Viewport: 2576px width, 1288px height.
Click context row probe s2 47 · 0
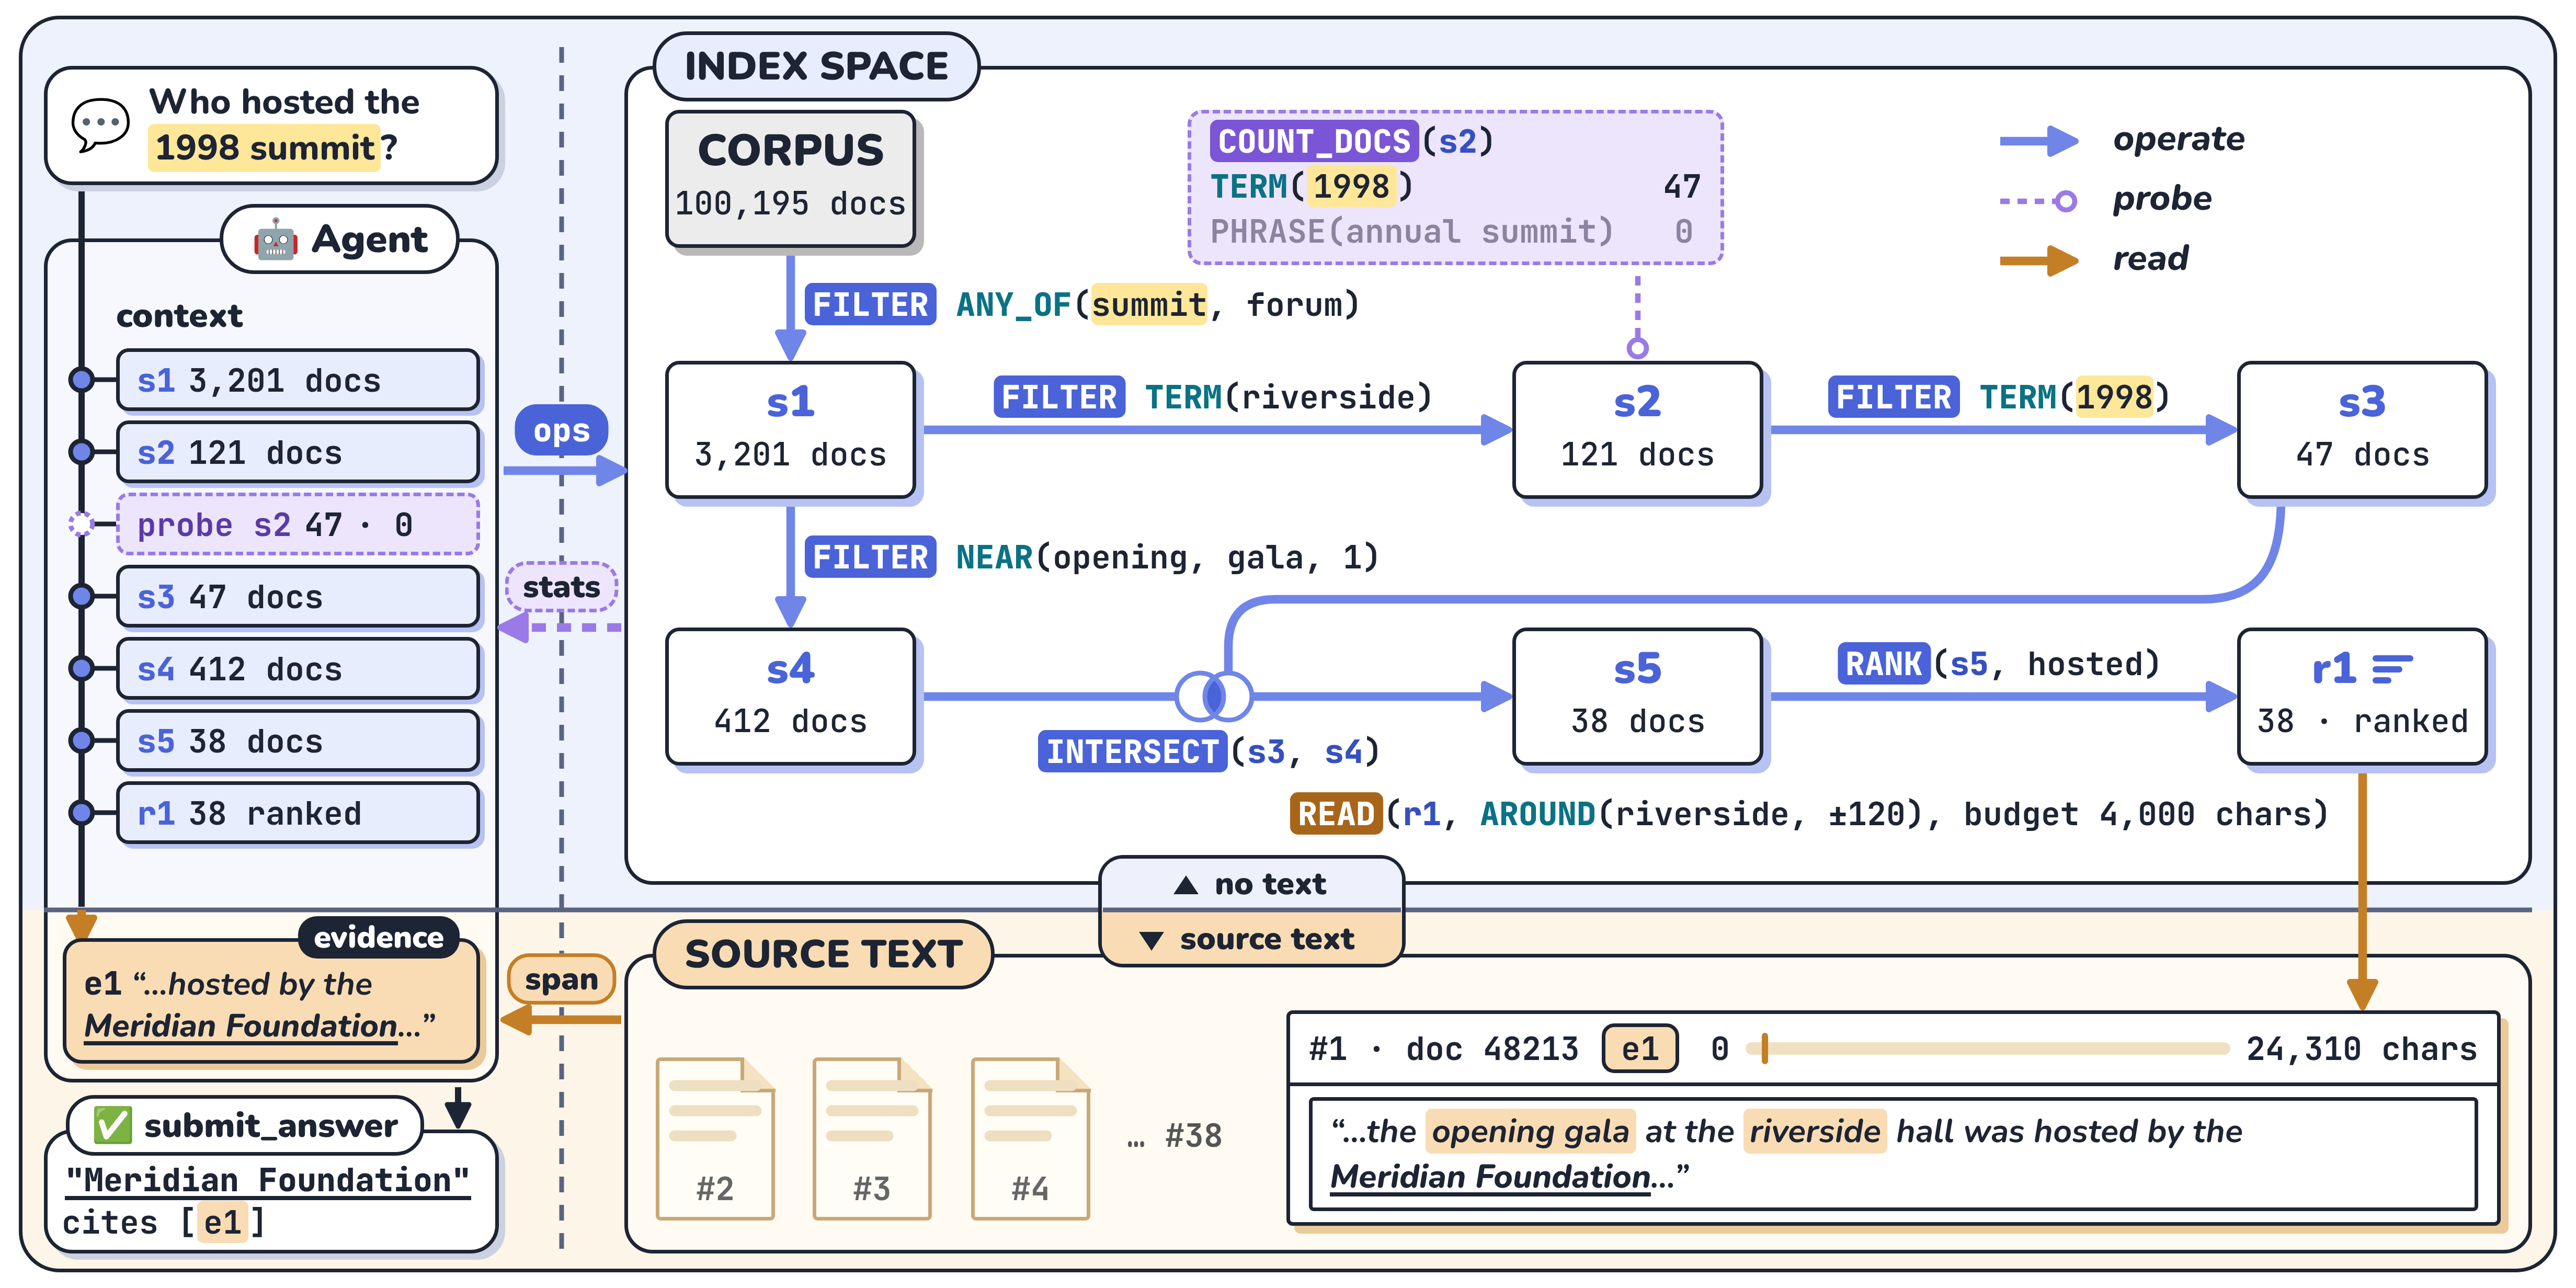(298, 524)
